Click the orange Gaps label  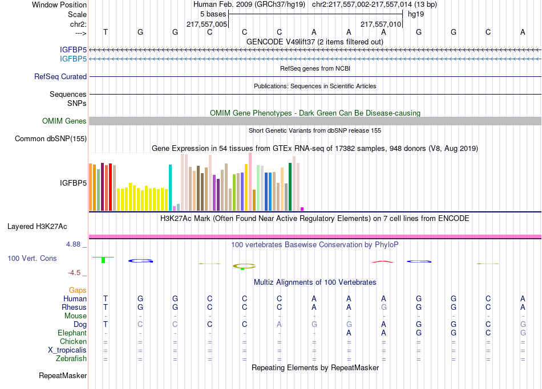[78, 290]
